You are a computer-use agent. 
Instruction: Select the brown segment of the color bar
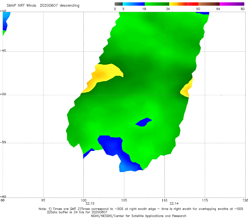pyautogui.click(x=209, y=4)
